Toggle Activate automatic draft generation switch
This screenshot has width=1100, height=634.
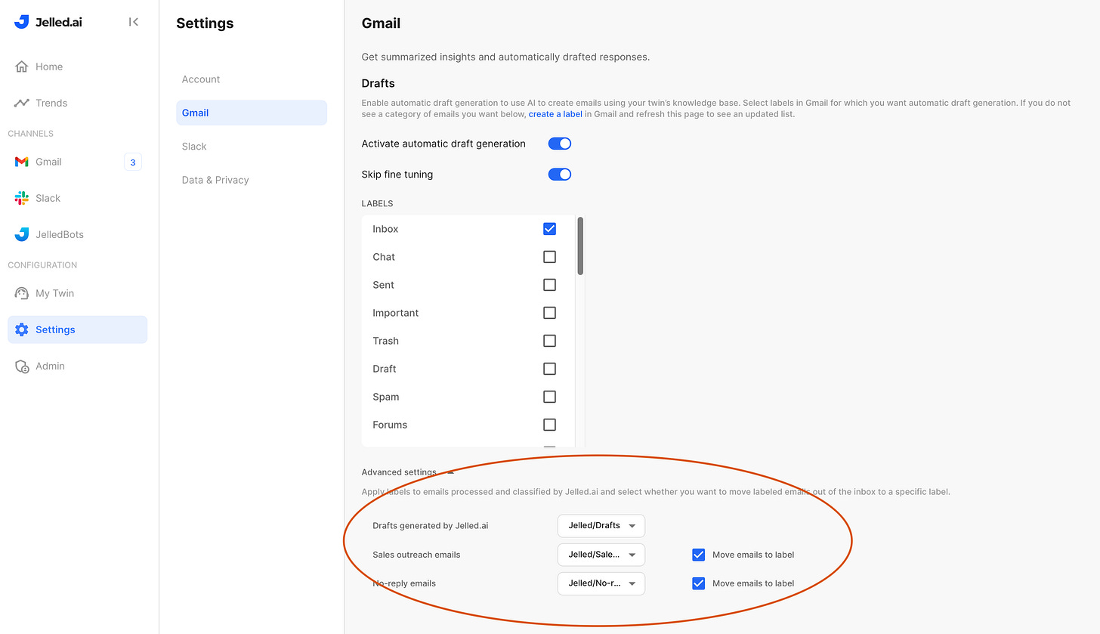(x=560, y=144)
